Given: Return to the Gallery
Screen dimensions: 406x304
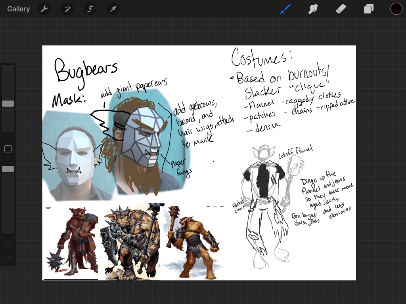Looking at the screenshot, I should click(19, 9).
